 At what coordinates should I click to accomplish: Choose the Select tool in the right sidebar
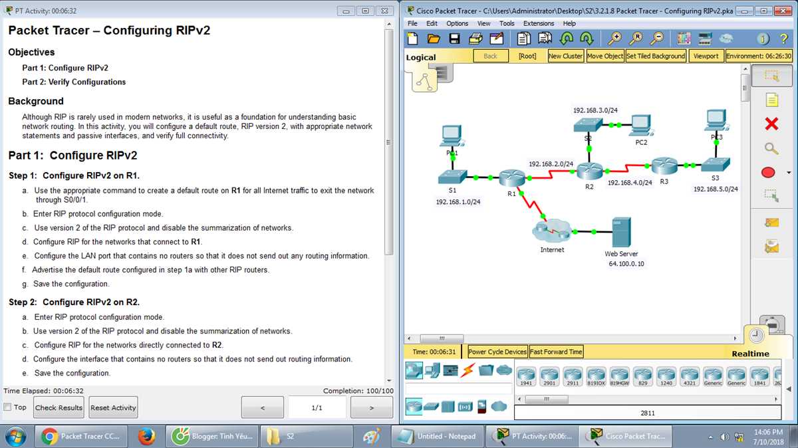[x=771, y=76]
